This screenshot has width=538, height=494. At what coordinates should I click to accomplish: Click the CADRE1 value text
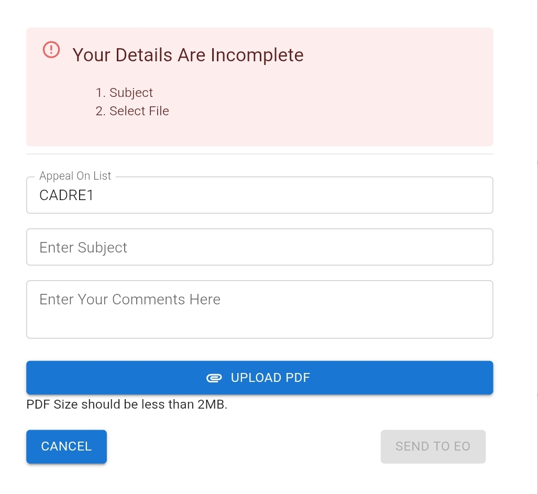coord(67,195)
